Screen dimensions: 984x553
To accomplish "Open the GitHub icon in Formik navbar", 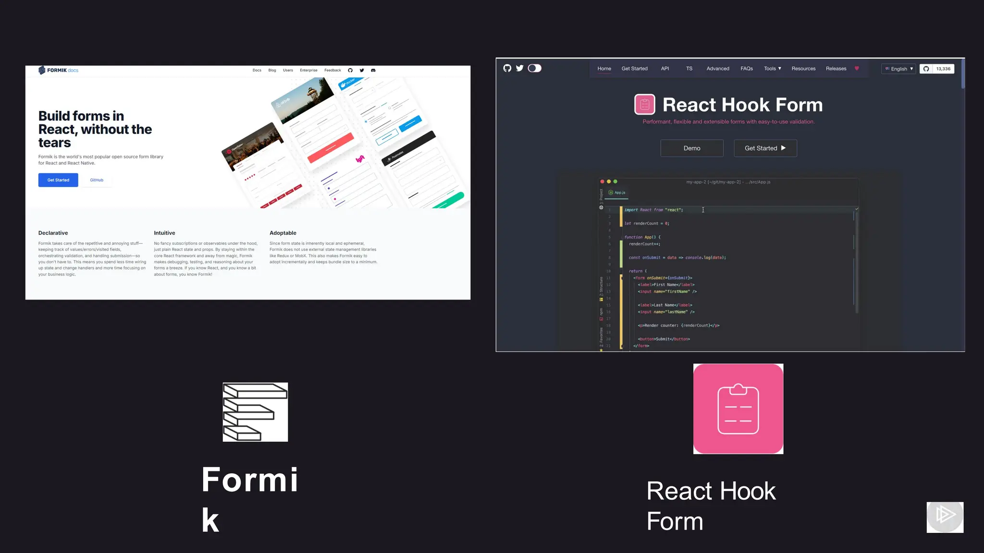I will 350,70.
